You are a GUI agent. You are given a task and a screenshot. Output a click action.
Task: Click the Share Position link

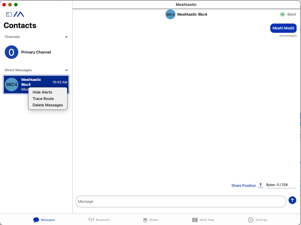(x=243, y=186)
